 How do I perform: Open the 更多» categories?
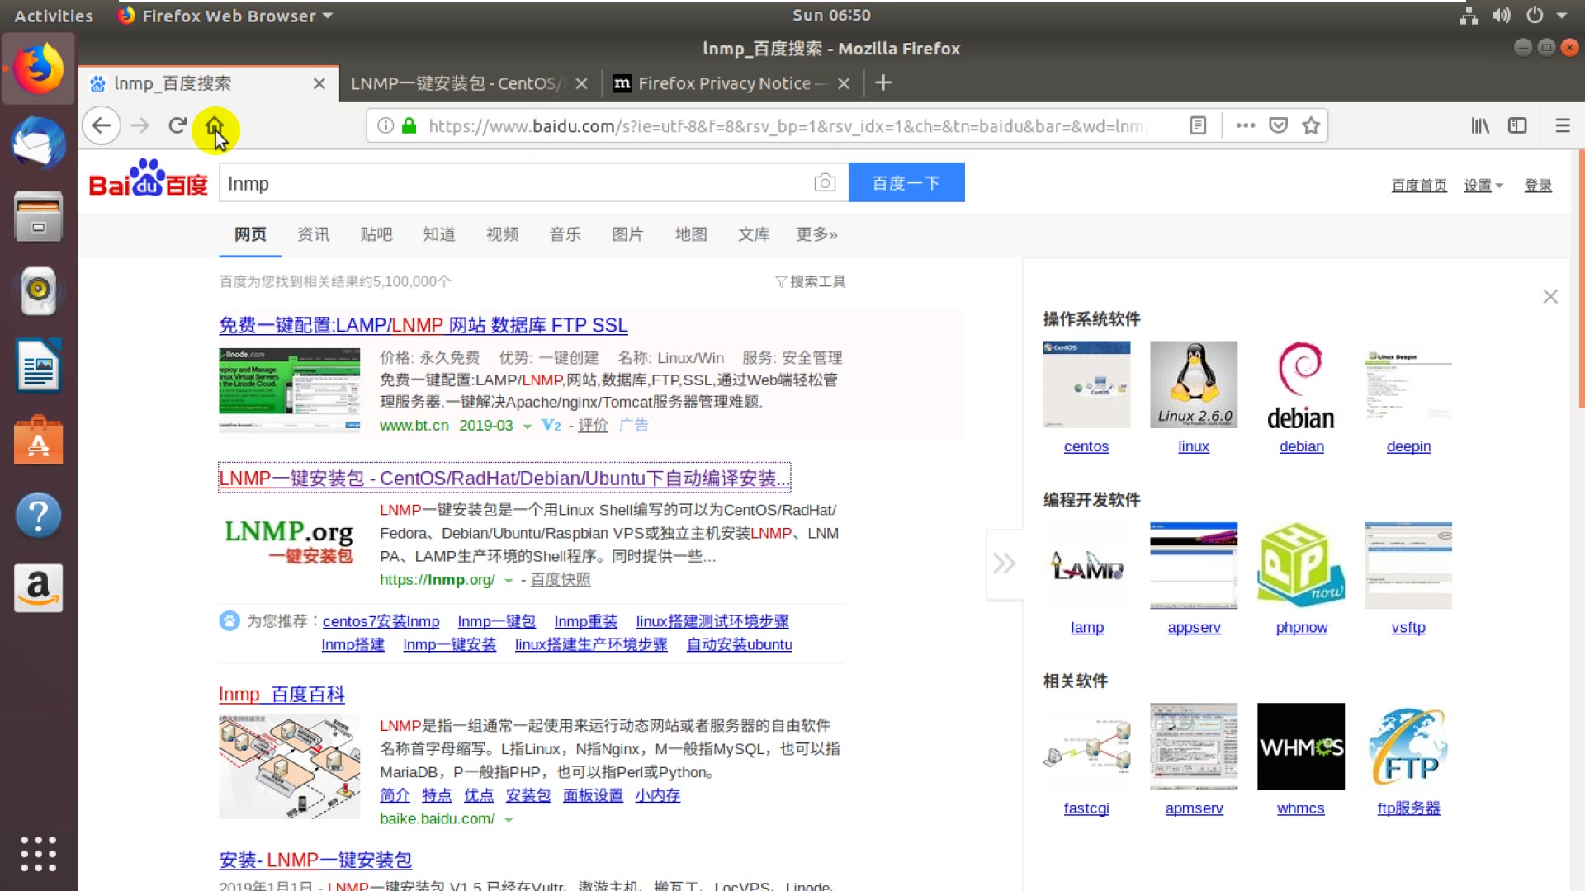pos(816,234)
